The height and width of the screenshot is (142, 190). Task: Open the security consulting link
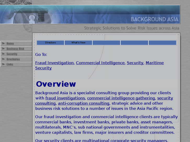165,98
